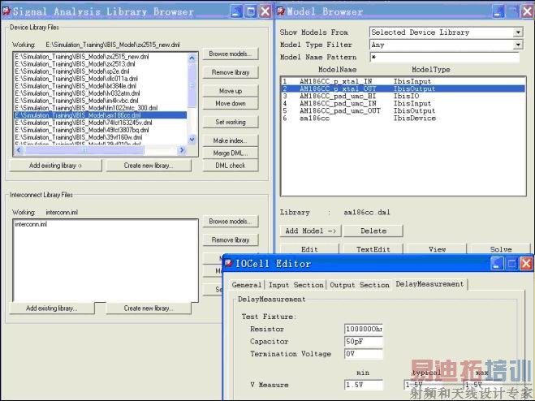Click Set working button
This screenshot has width=535, height=401.
[231, 122]
